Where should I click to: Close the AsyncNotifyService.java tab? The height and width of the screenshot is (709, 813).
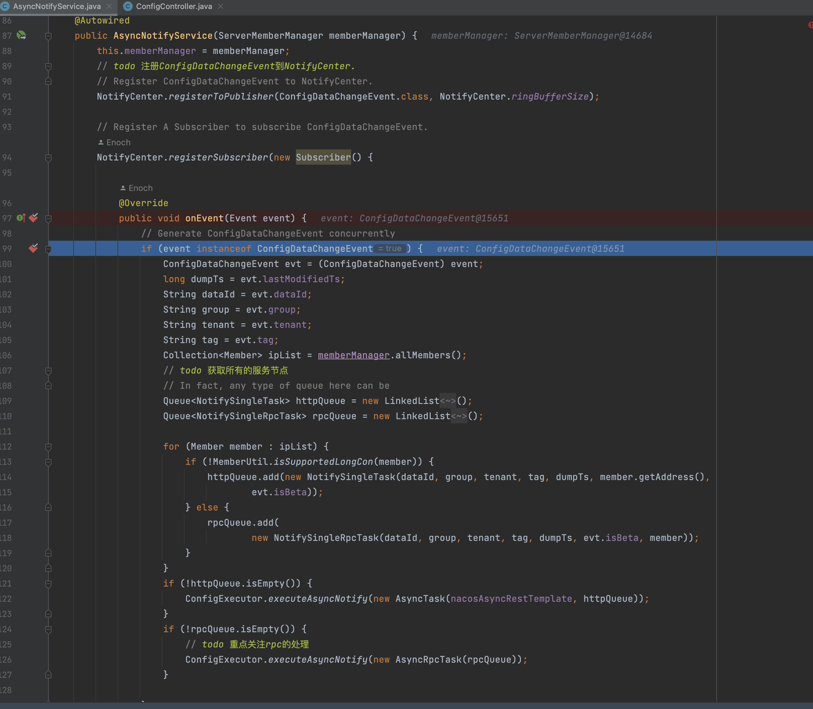pyautogui.click(x=110, y=6)
